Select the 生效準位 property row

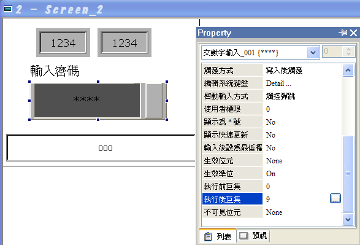[272, 174]
